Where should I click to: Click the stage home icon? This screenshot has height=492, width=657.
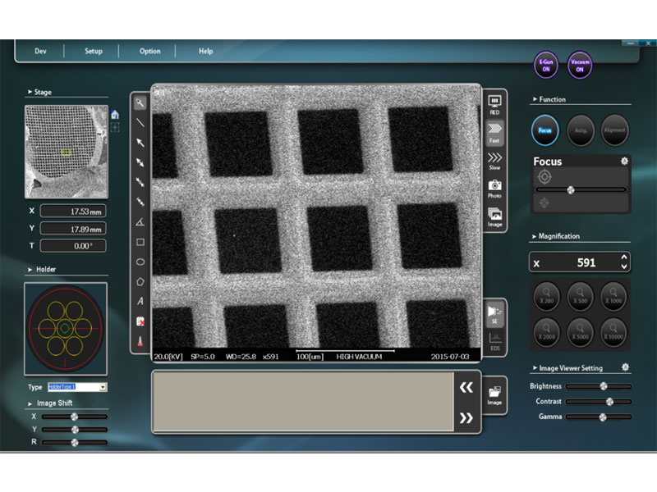tap(115, 114)
